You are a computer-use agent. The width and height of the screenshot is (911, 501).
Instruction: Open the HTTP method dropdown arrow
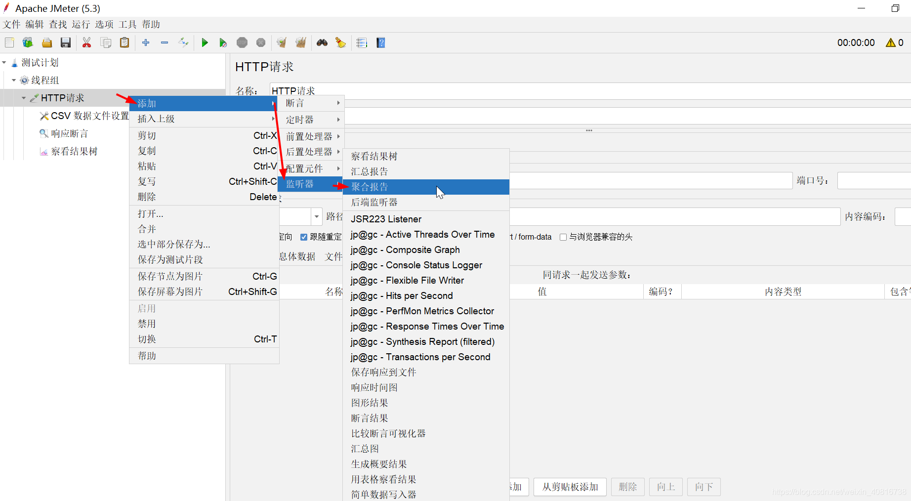[x=317, y=216]
